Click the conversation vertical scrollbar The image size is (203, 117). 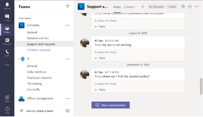tap(201, 86)
